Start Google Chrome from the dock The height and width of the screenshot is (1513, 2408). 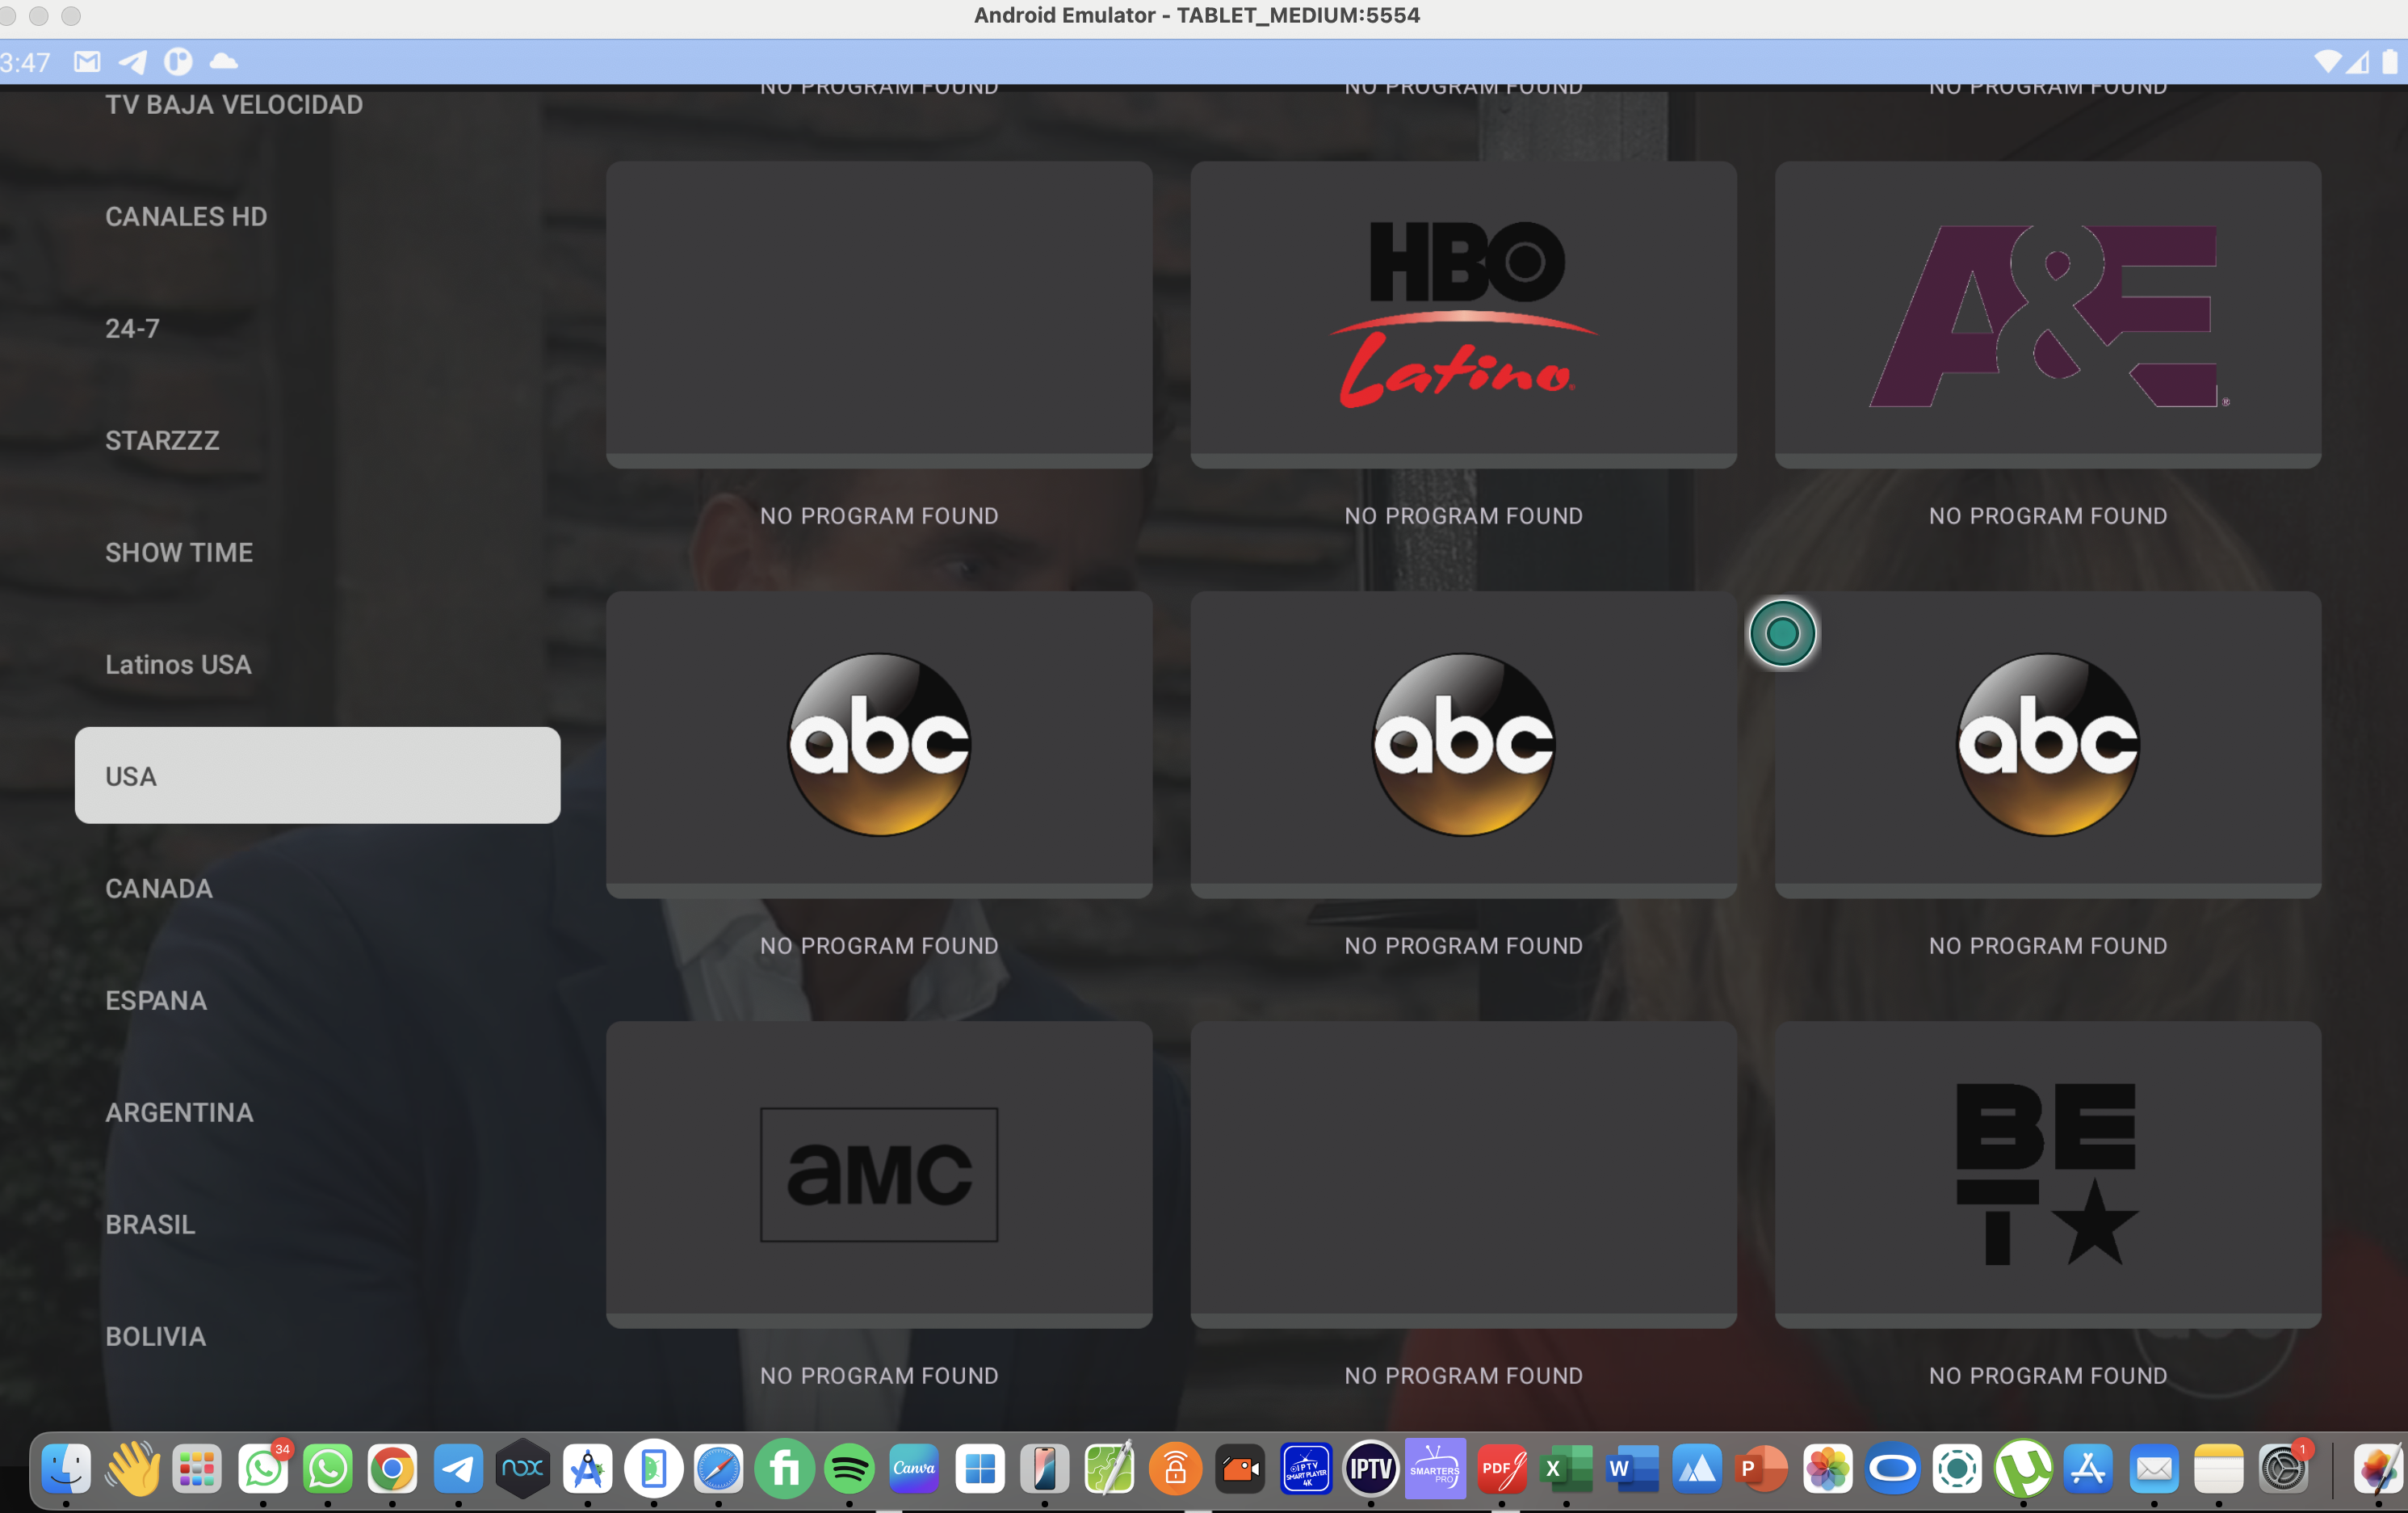pos(392,1468)
